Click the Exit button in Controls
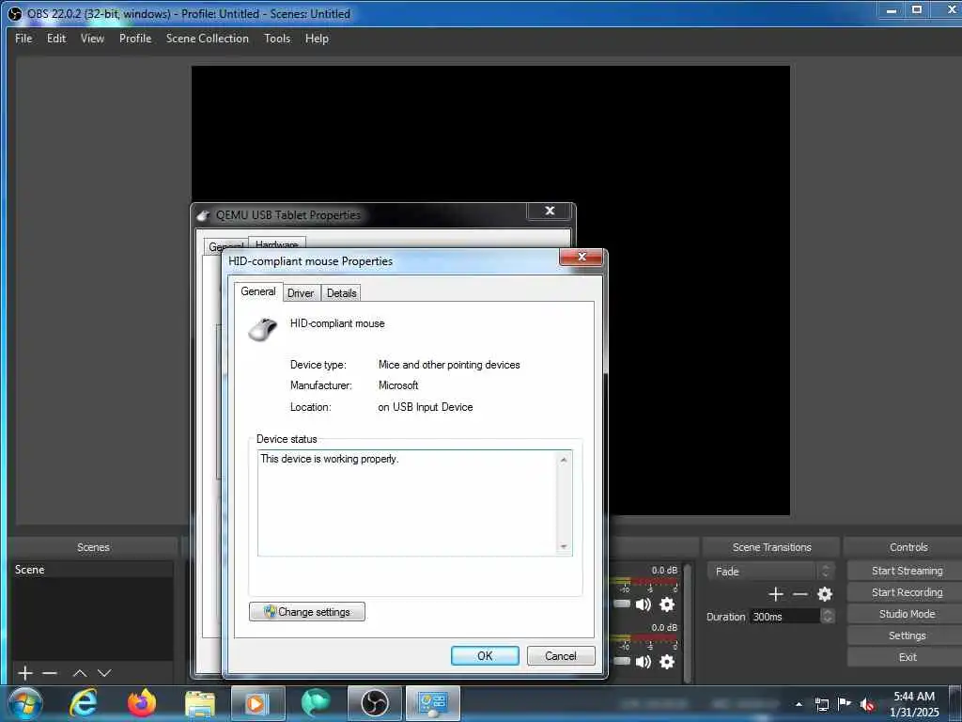The image size is (962, 722). [907, 657]
